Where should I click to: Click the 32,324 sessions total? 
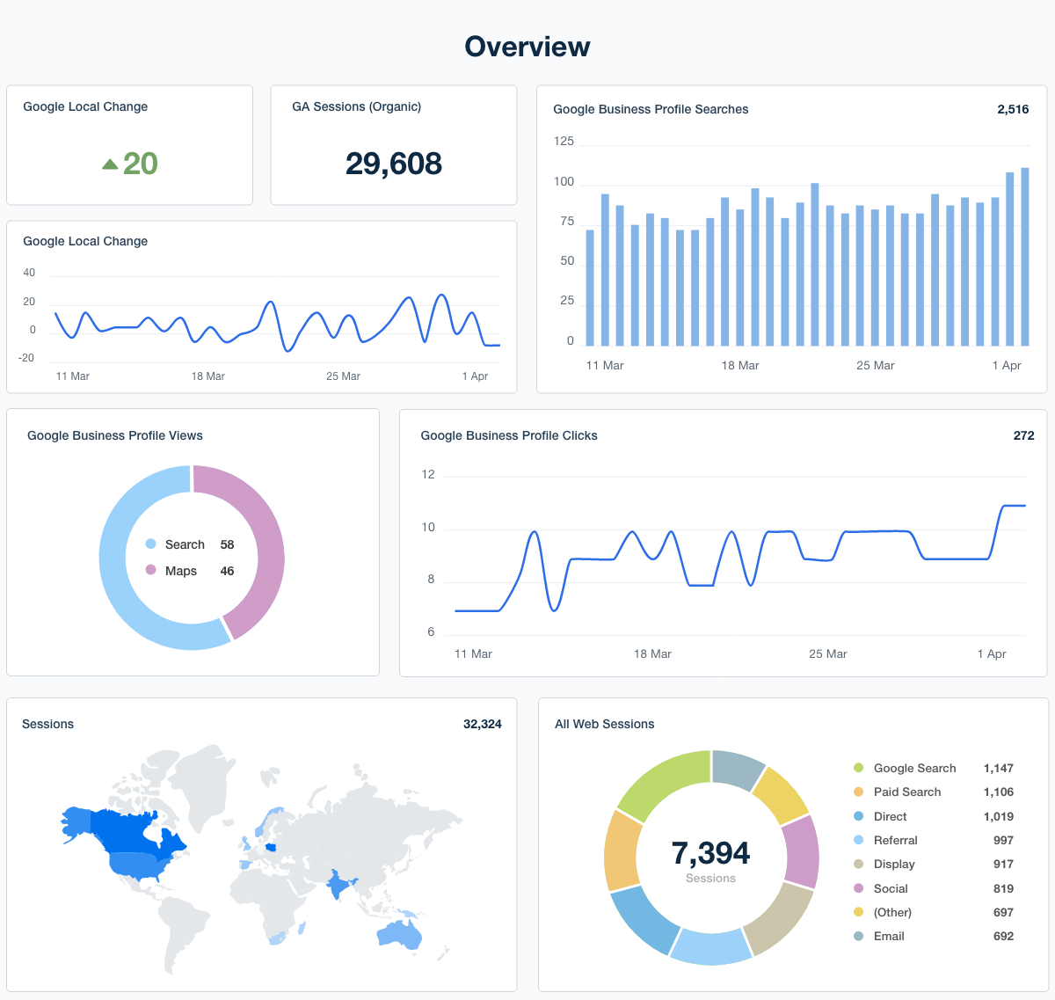click(483, 724)
